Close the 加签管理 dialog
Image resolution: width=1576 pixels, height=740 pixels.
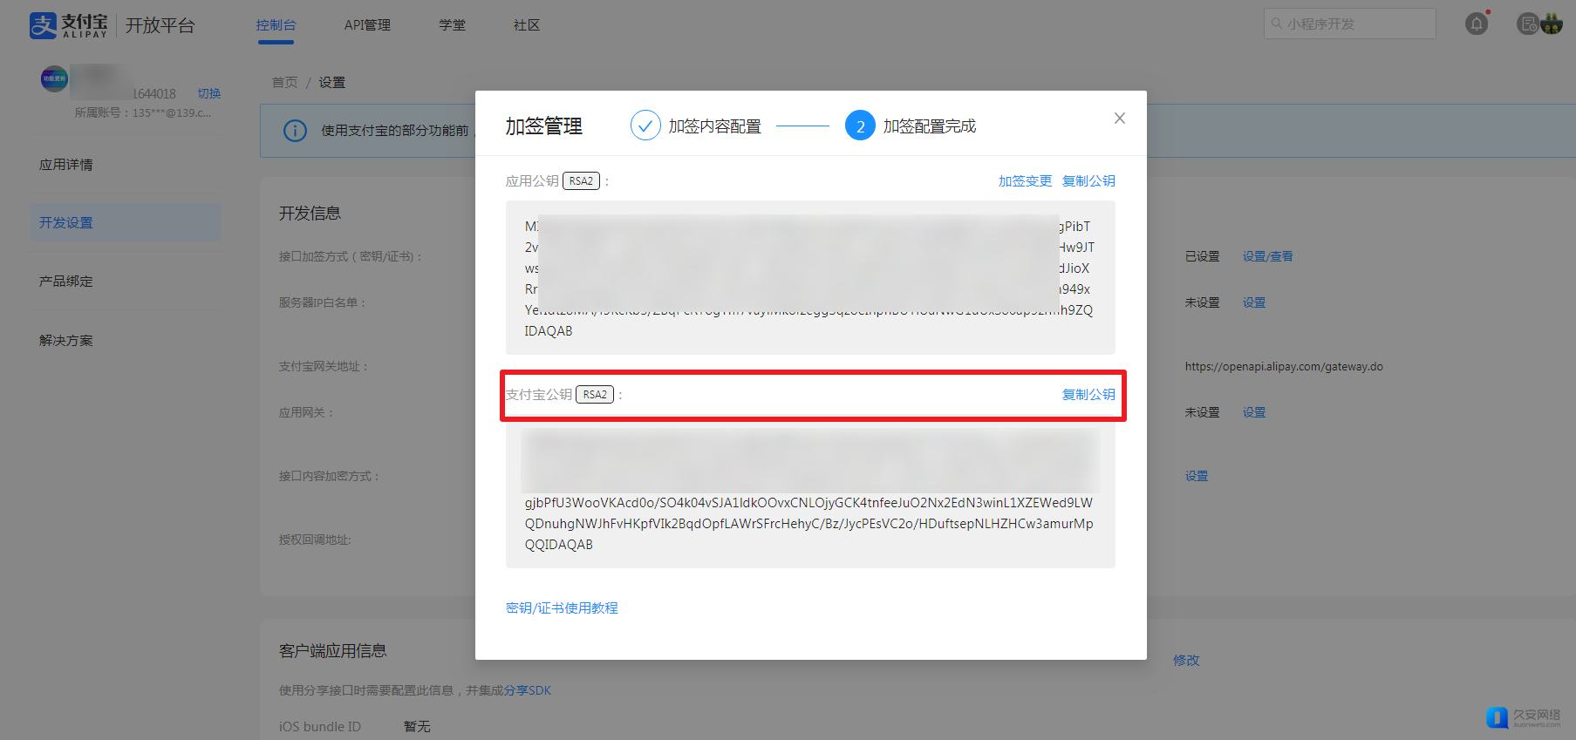(x=1119, y=119)
